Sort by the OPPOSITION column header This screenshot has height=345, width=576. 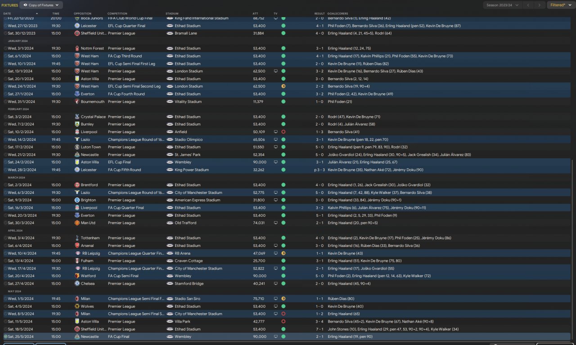coord(82,13)
